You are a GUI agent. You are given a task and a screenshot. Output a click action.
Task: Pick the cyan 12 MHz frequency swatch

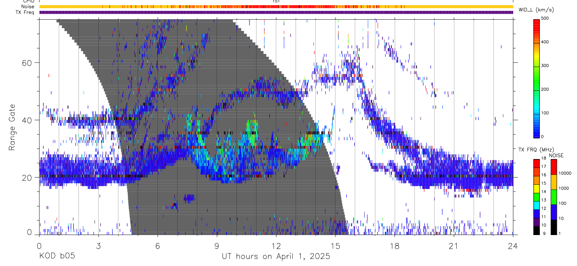coord(537,205)
